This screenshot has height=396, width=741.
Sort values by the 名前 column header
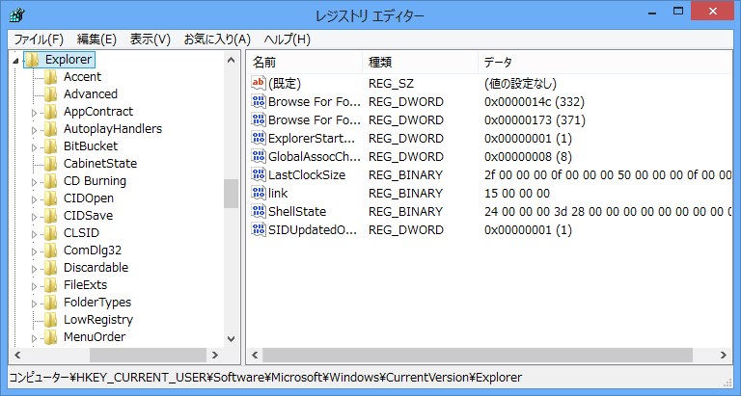[304, 63]
